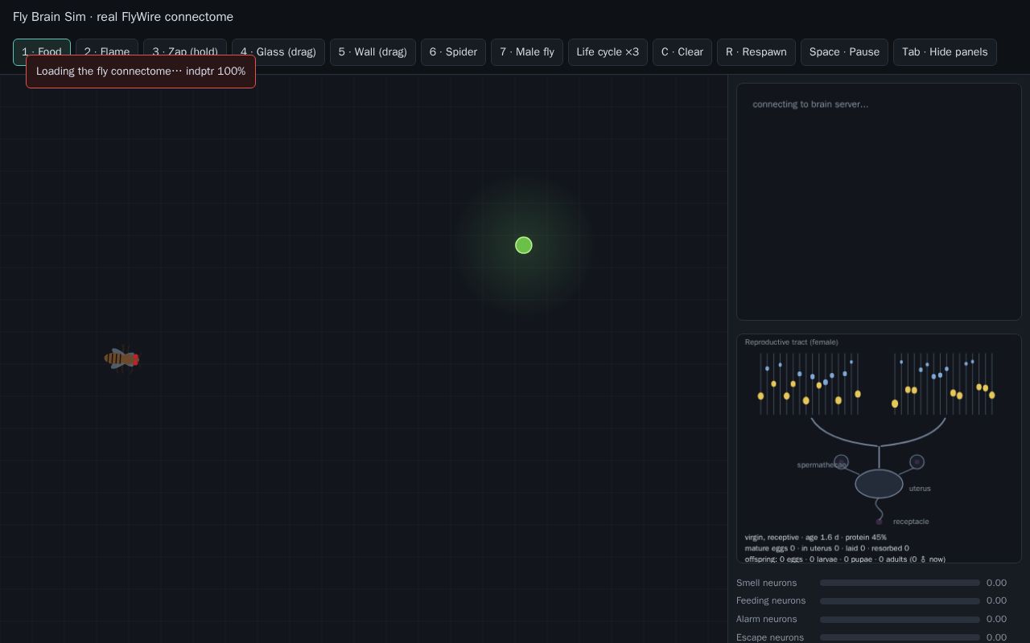This screenshot has height=643, width=1030.
Task: Click the receptacle dot in diagram
Action: click(879, 522)
